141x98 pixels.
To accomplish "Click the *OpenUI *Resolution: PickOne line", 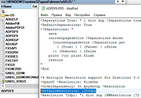I will coord(69,82).
